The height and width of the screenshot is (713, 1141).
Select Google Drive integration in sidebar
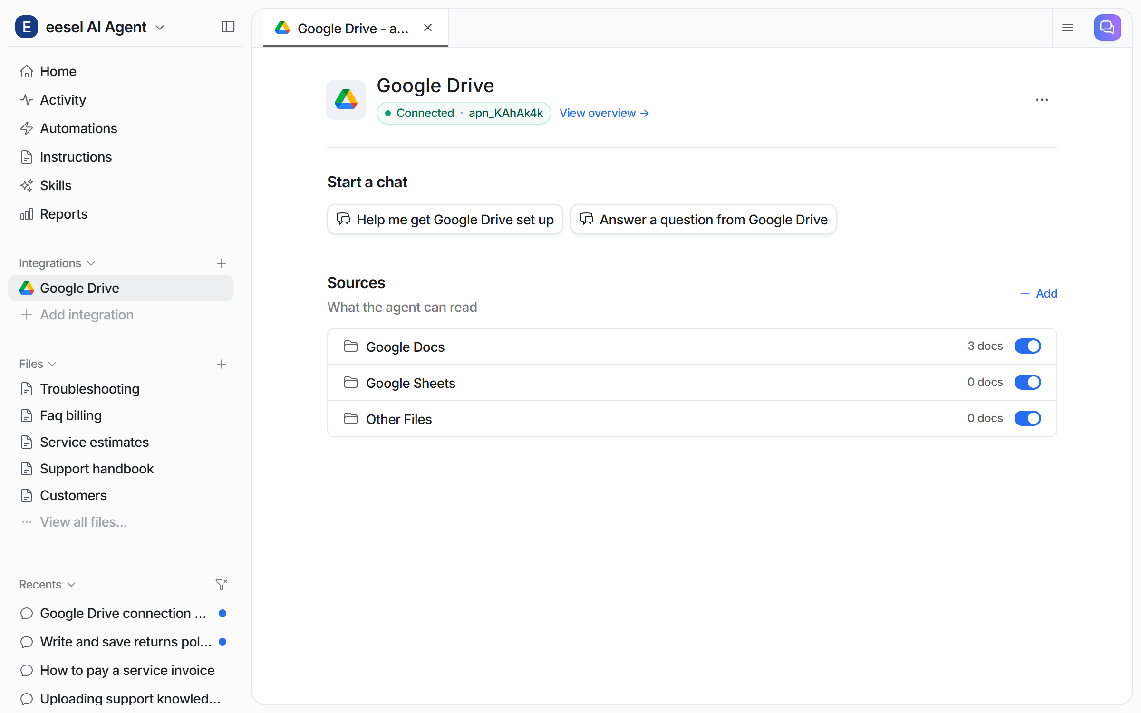(121, 288)
